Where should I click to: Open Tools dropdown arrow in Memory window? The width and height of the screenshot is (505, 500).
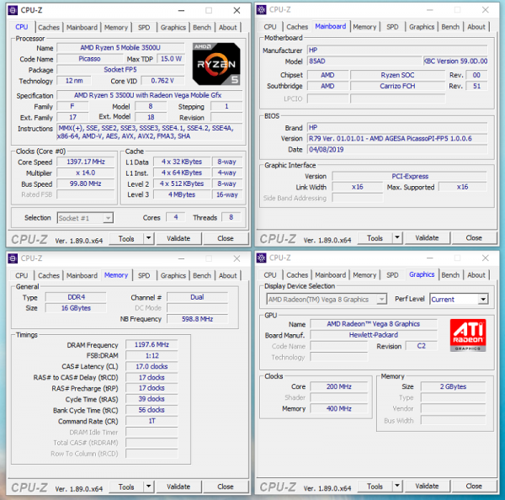point(148,487)
